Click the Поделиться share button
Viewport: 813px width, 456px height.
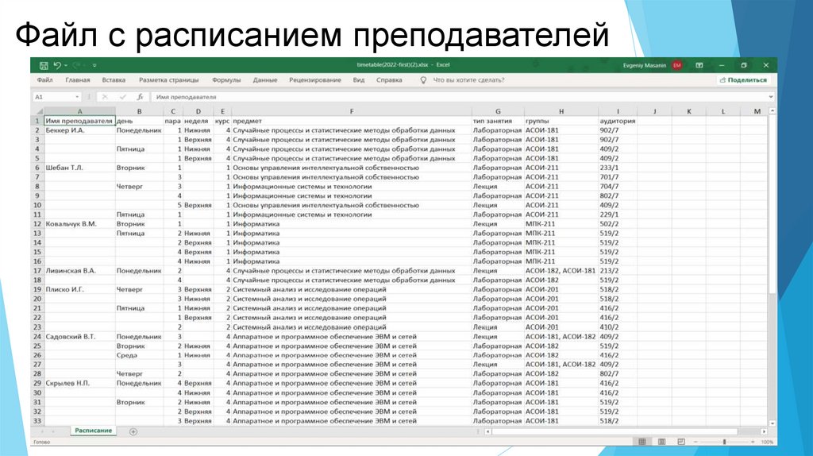(x=743, y=80)
